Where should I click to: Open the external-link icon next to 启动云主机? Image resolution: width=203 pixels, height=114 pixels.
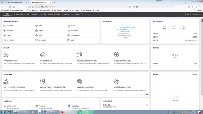click(x=147, y=105)
